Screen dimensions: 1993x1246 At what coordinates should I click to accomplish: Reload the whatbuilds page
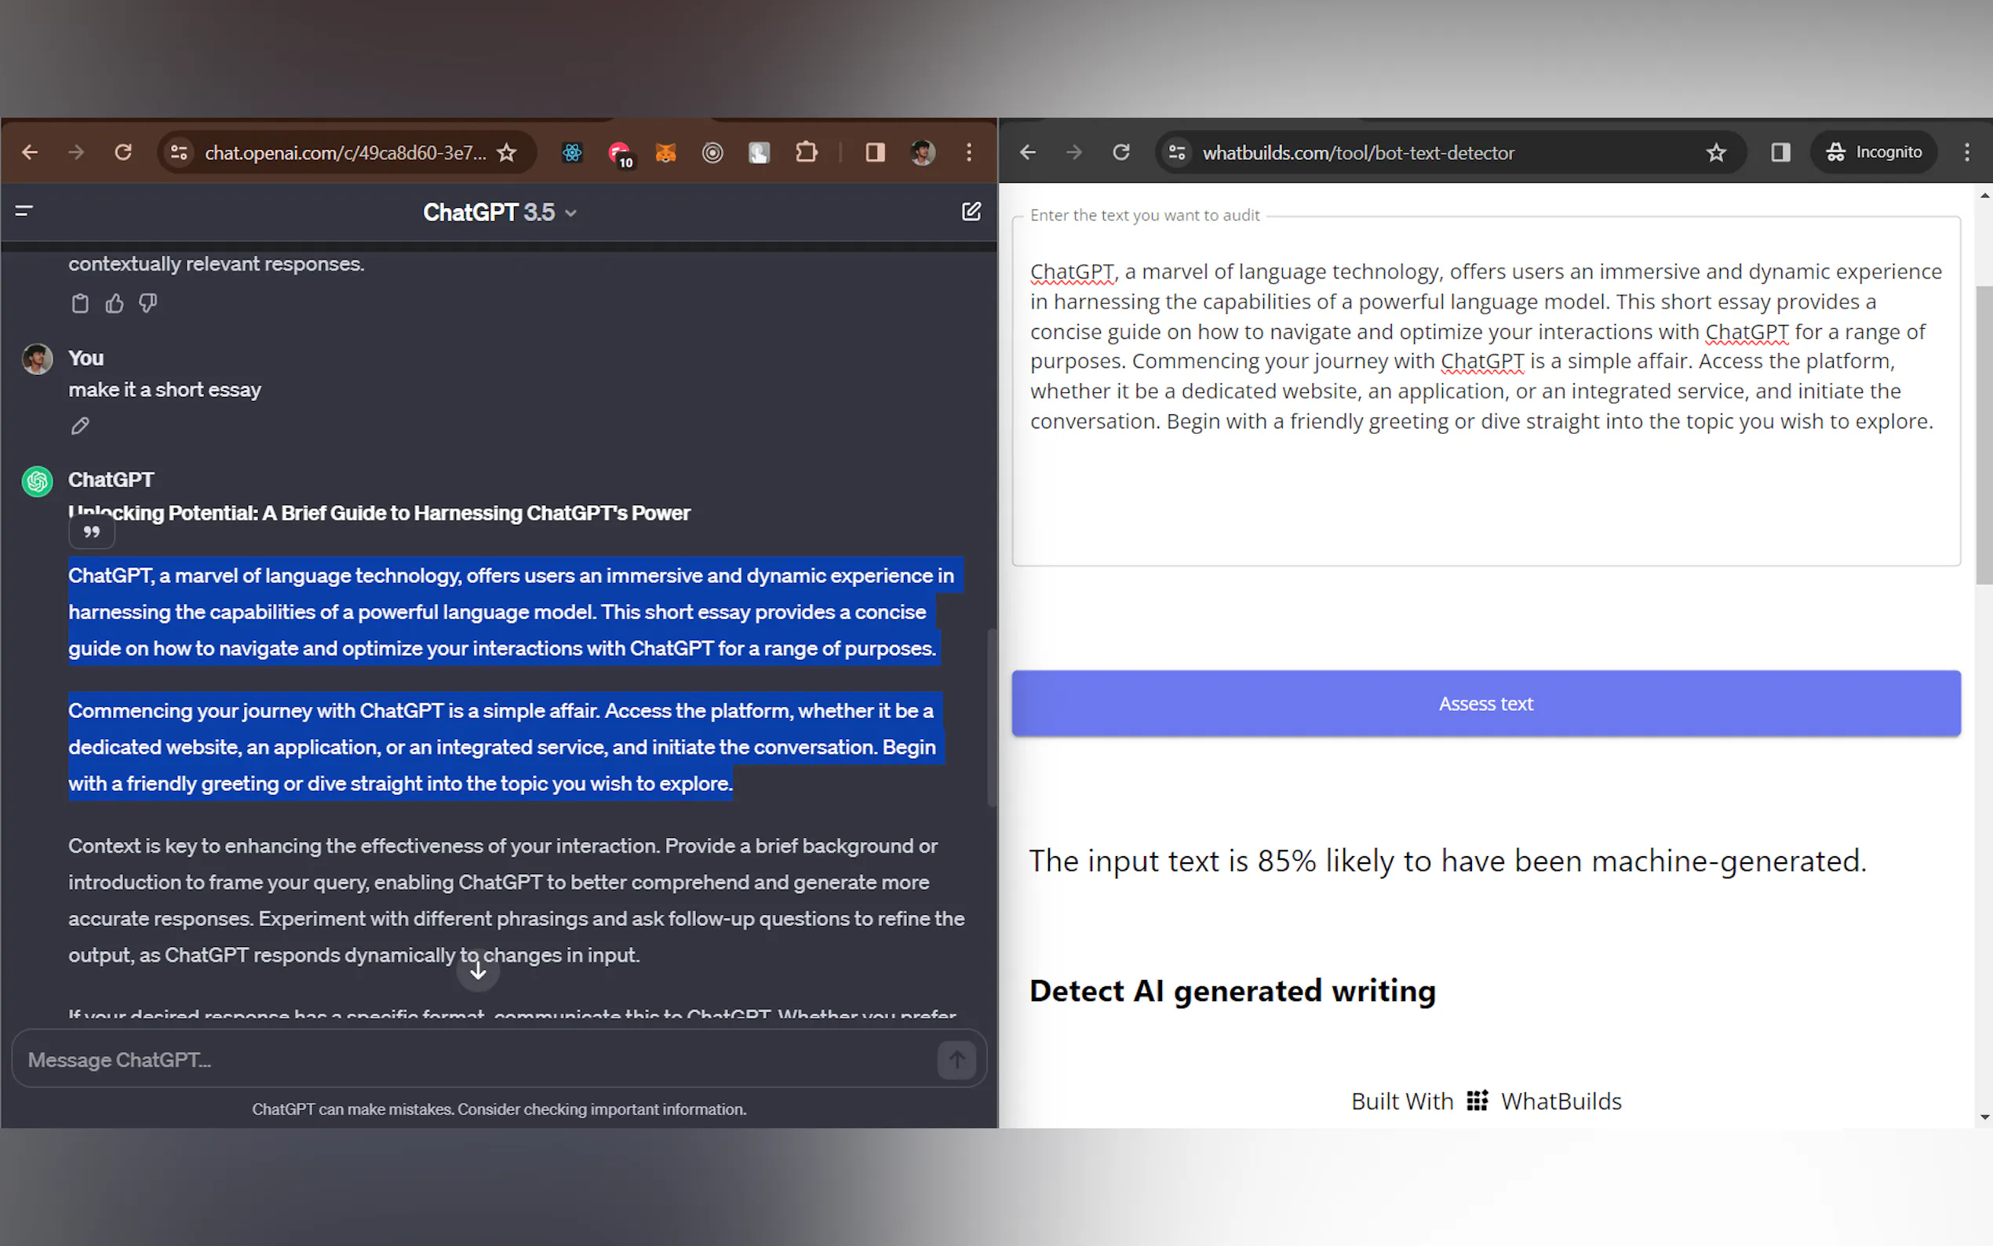point(1120,152)
